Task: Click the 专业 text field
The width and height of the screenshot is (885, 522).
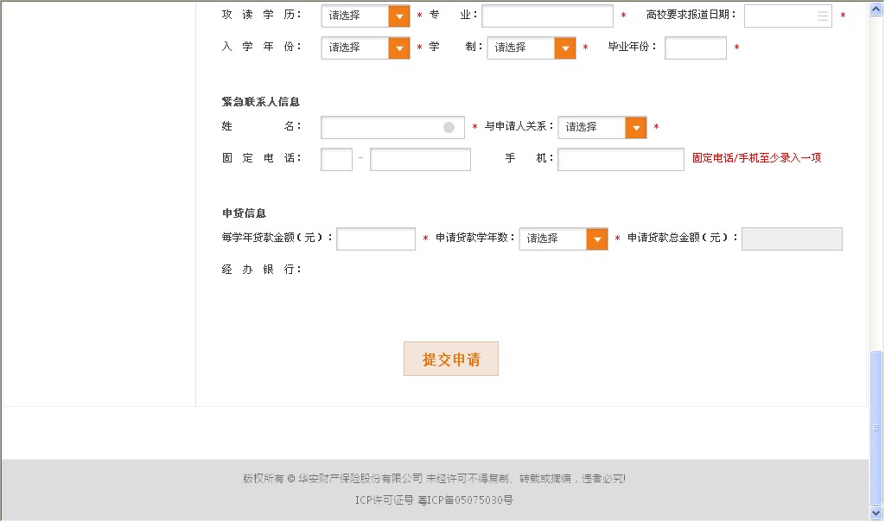Action: [547, 16]
